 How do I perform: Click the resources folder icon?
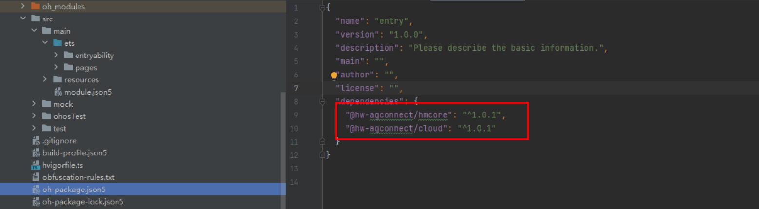(x=57, y=79)
